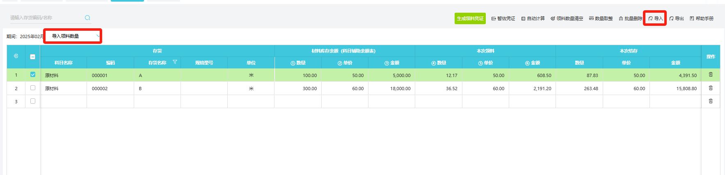Viewport: 725px width, 175px height.
Task: Click the search magnifier icon
Action: (x=87, y=18)
